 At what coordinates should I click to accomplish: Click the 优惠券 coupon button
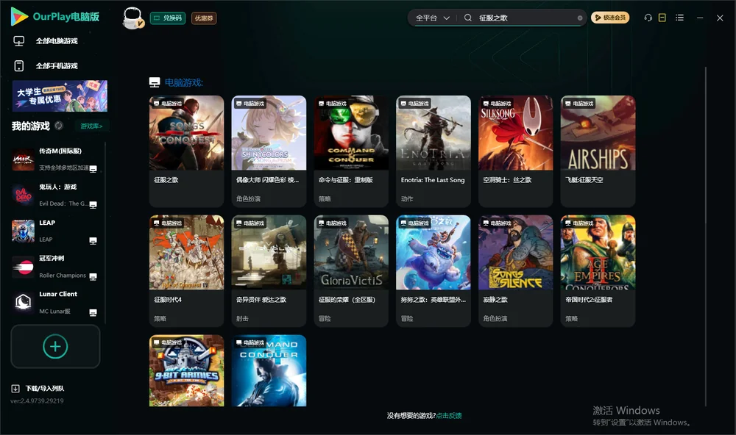click(x=204, y=18)
